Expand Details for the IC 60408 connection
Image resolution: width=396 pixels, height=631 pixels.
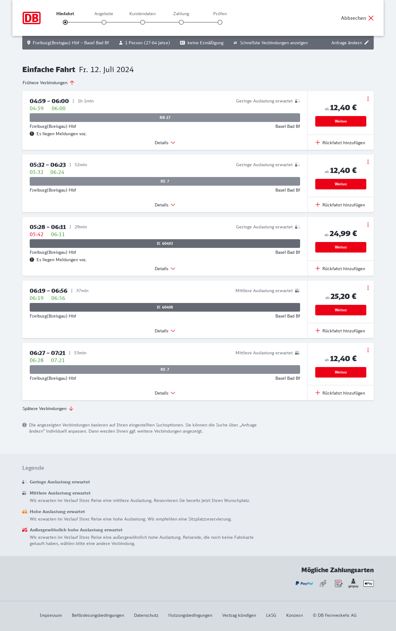(x=165, y=331)
